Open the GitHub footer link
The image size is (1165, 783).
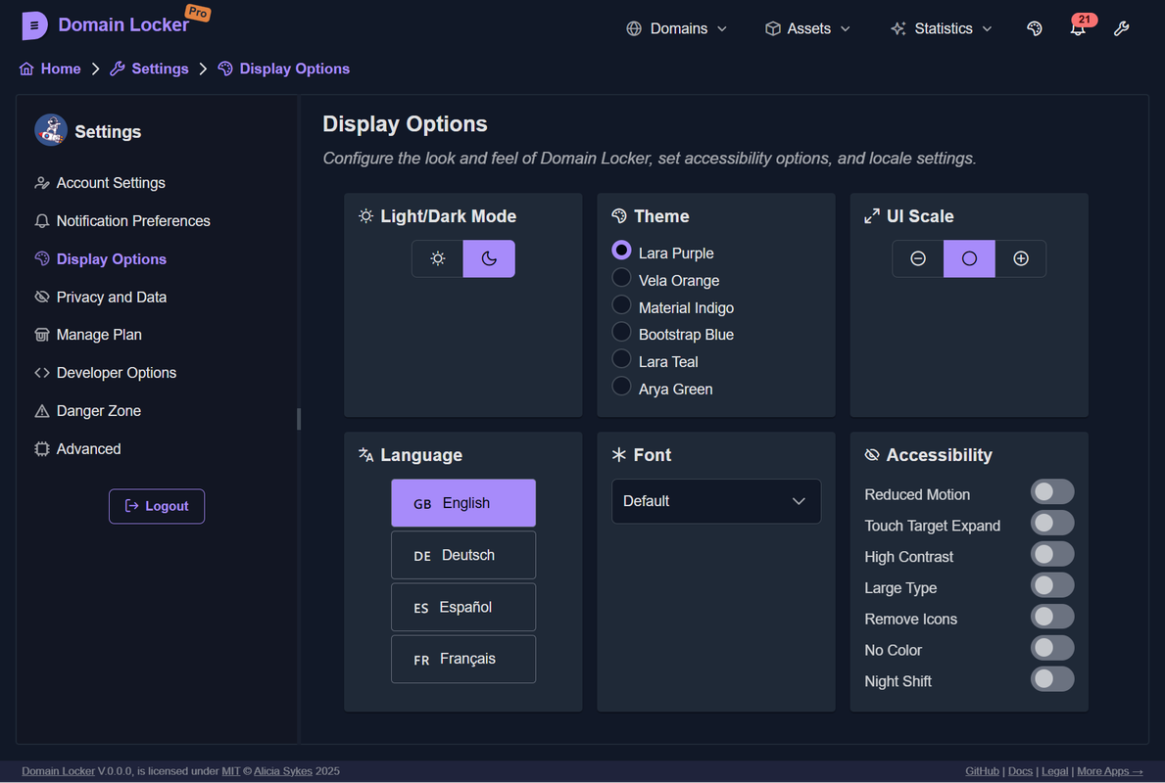982,771
